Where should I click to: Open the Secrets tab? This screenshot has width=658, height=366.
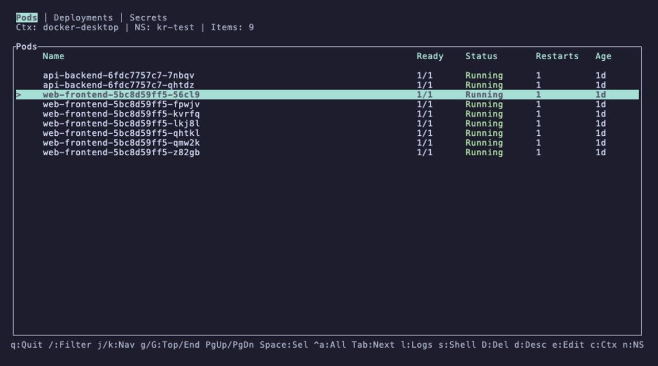[x=148, y=18]
